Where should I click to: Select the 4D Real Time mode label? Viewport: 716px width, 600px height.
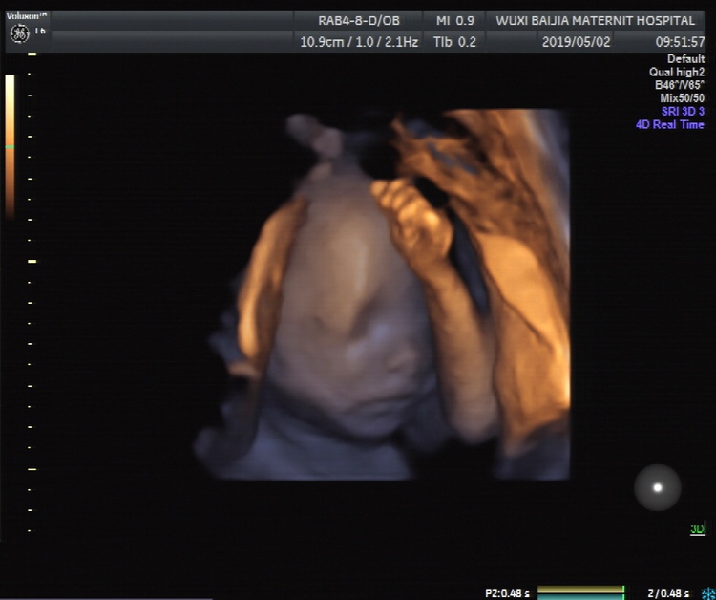(669, 124)
